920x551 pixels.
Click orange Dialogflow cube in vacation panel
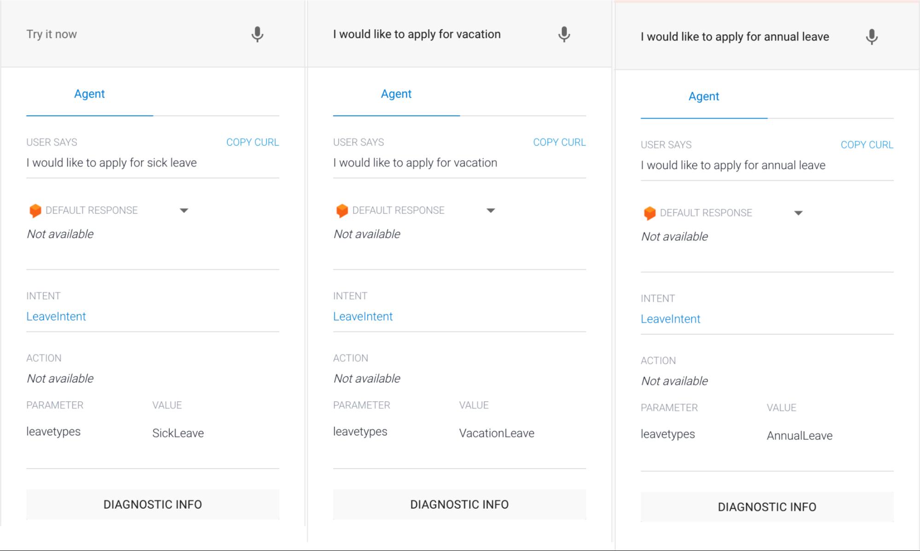pos(342,211)
